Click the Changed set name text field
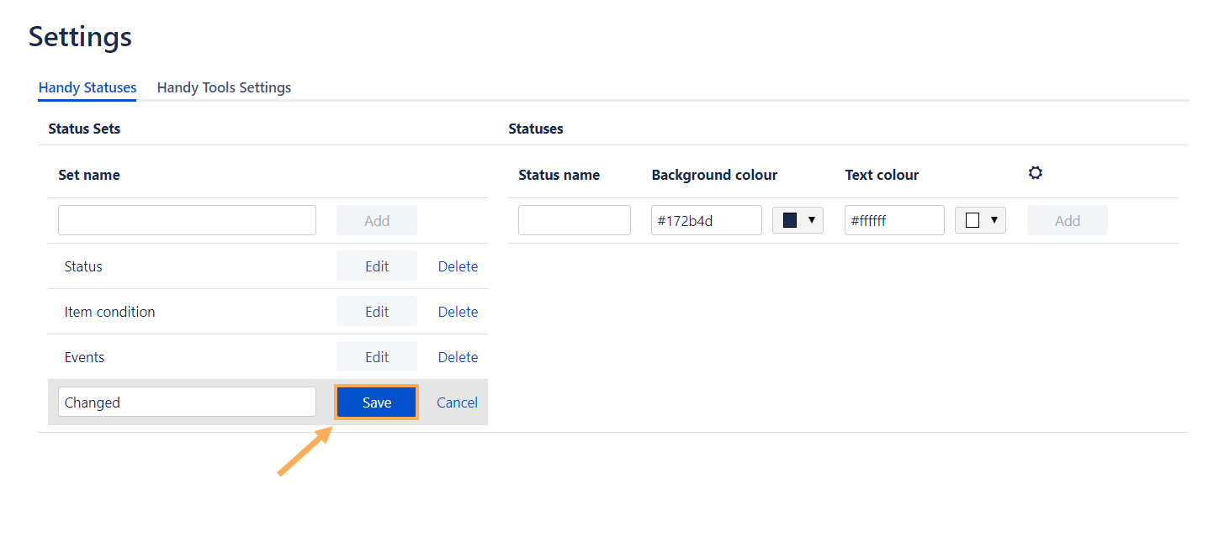The height and width of the screenshot is (542, 1219). [187, 403]
